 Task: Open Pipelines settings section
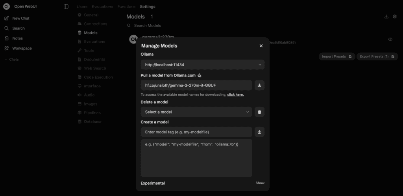coord(89,113)
